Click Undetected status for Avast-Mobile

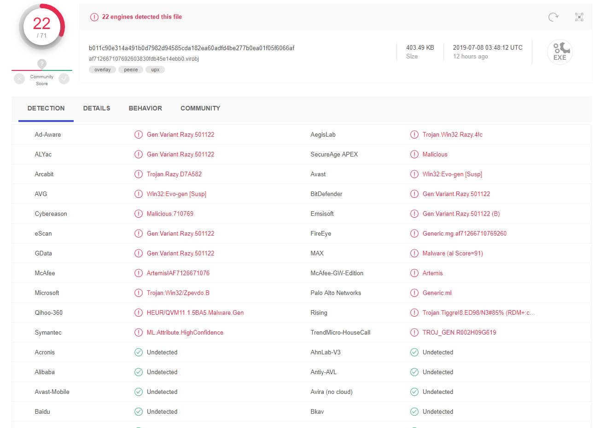tap(162, 392)
